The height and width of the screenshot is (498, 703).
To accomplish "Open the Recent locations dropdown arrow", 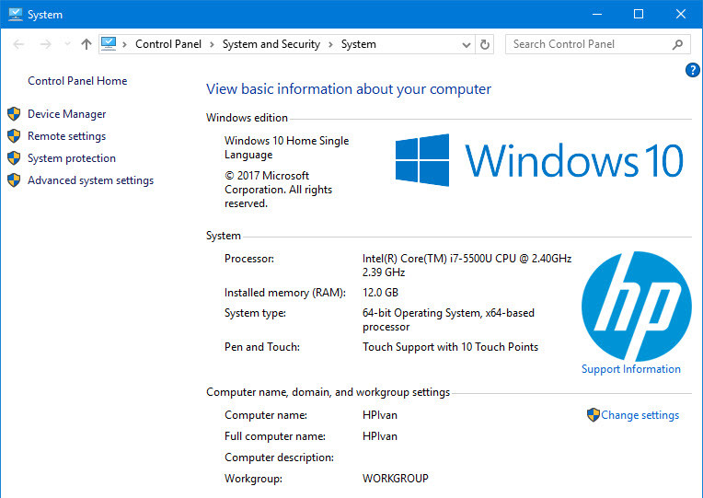I will [x=64, y=44].
